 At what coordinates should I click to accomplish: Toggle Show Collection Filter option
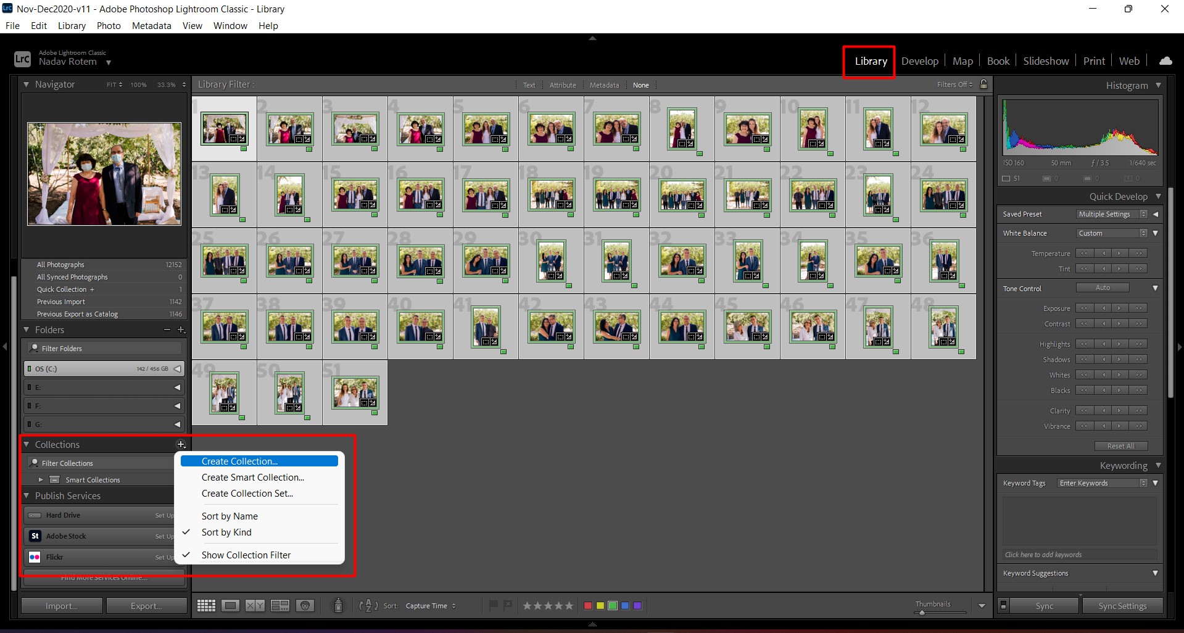(246, 555)
